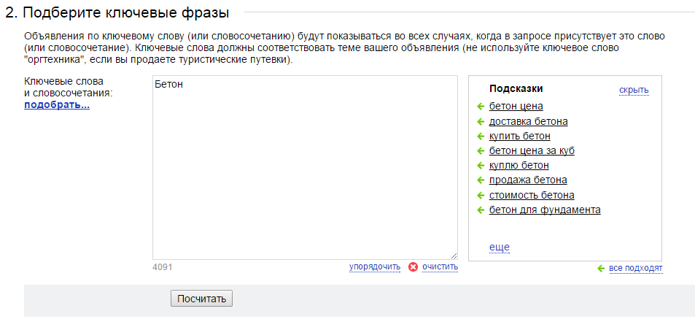Click the 'Посчитать' button
Viewport: 695px width, 322px height.
click(x=201, y=299)
